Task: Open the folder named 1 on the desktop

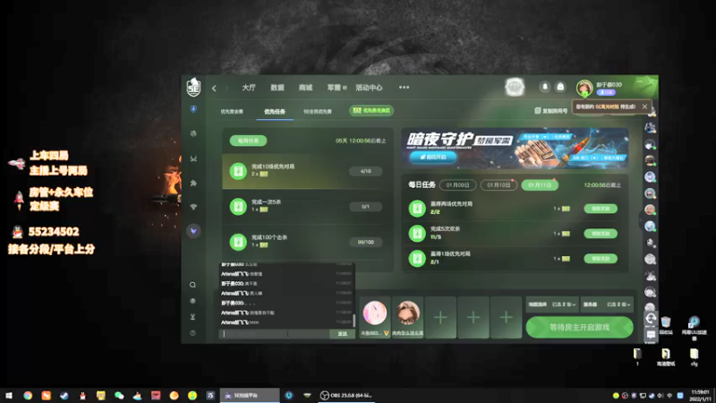Action: tap(637, 356)
